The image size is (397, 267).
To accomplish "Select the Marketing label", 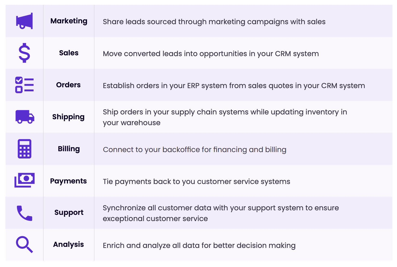I will [x=69, y=21].
